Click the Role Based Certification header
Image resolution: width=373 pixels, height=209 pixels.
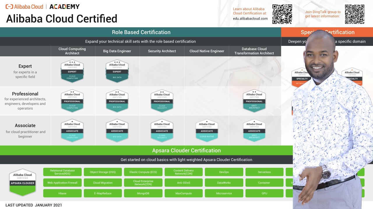(x=141, y=32)
